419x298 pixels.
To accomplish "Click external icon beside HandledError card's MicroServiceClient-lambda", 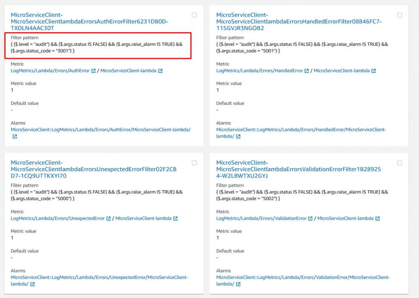I will 374,71.
